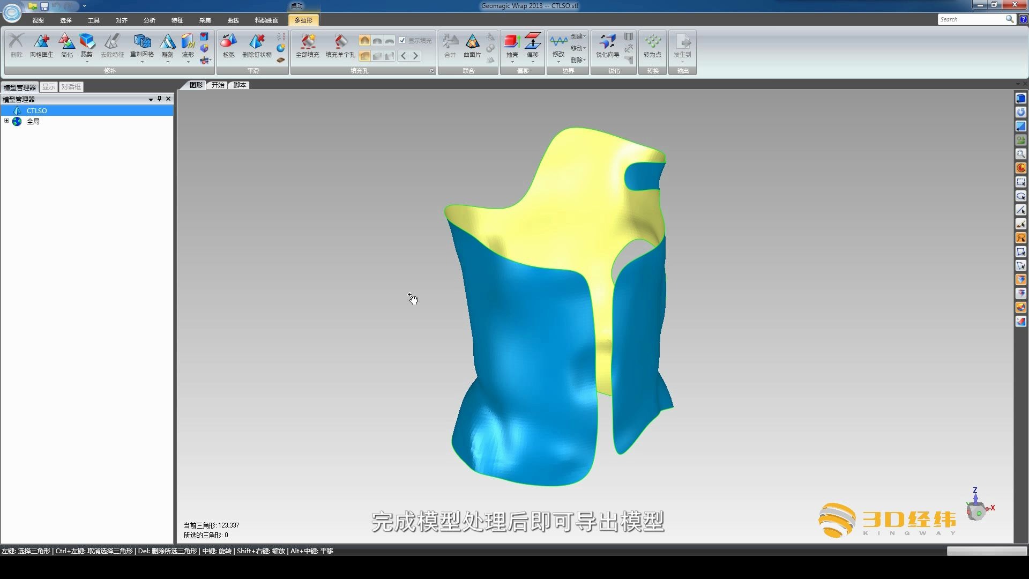The height and width of the screenshot is (579, 1029).
Task: Select the CTLSO item in model manager
Action: 36,110
